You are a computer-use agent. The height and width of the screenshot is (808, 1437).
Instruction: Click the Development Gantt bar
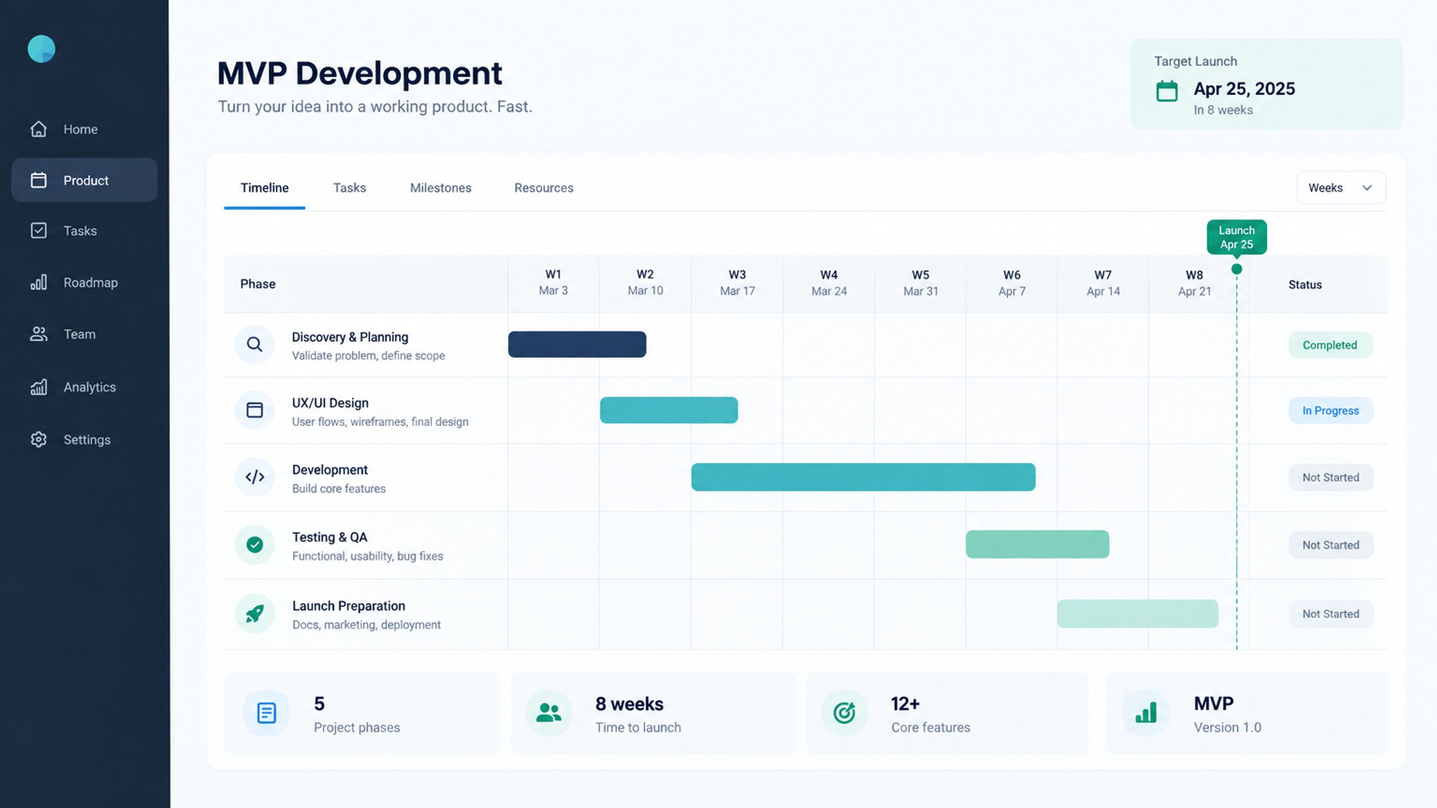pyautogui.click(x=863, y=477)
